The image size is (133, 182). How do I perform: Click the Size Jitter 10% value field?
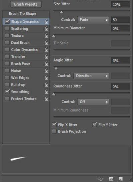click(121, 5)
